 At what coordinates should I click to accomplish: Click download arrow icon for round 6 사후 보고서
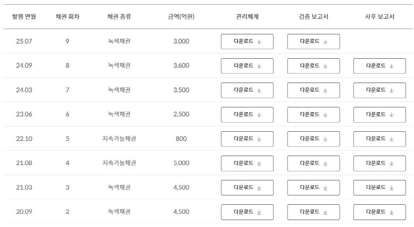click(x=392, y=115)
